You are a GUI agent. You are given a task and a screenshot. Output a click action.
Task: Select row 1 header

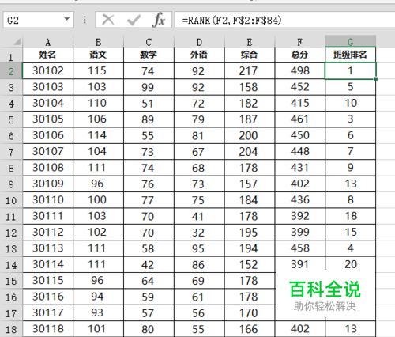point(11,55)
